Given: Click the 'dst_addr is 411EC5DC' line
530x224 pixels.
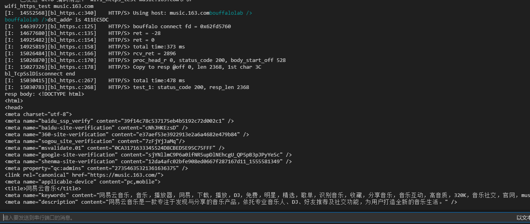Looking at the screenshot, I should pyautogui.click(x=57, y=20).
